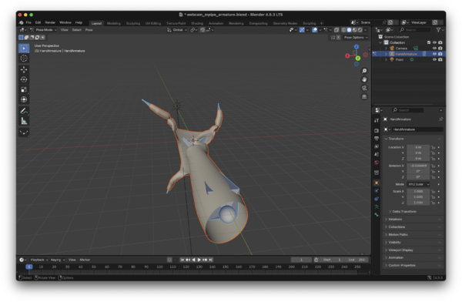Select the Annotate tool
Screen dimensions: 462x302
click(x=24, y=111)
